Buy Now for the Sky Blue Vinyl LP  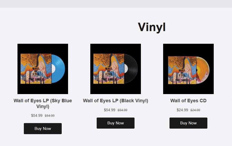point(43,129)
